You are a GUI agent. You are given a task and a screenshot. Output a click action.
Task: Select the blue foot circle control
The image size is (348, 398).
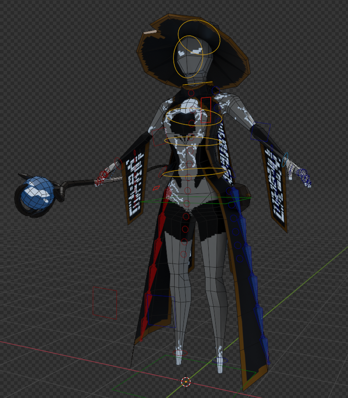[x=220, y=360]
